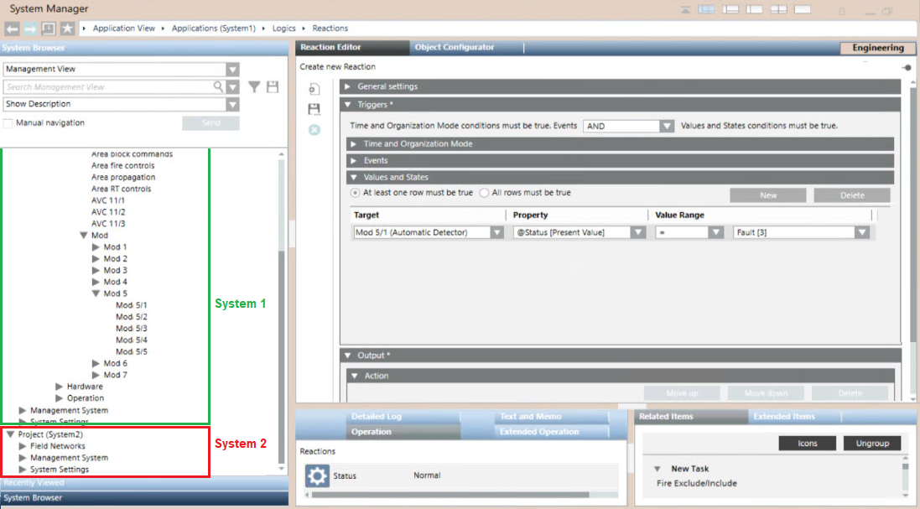The image size is (920, 509).
Task: Click the star favorites icon near the breadcrumbs
Action: pyautogui.click(x=66, y=27)
